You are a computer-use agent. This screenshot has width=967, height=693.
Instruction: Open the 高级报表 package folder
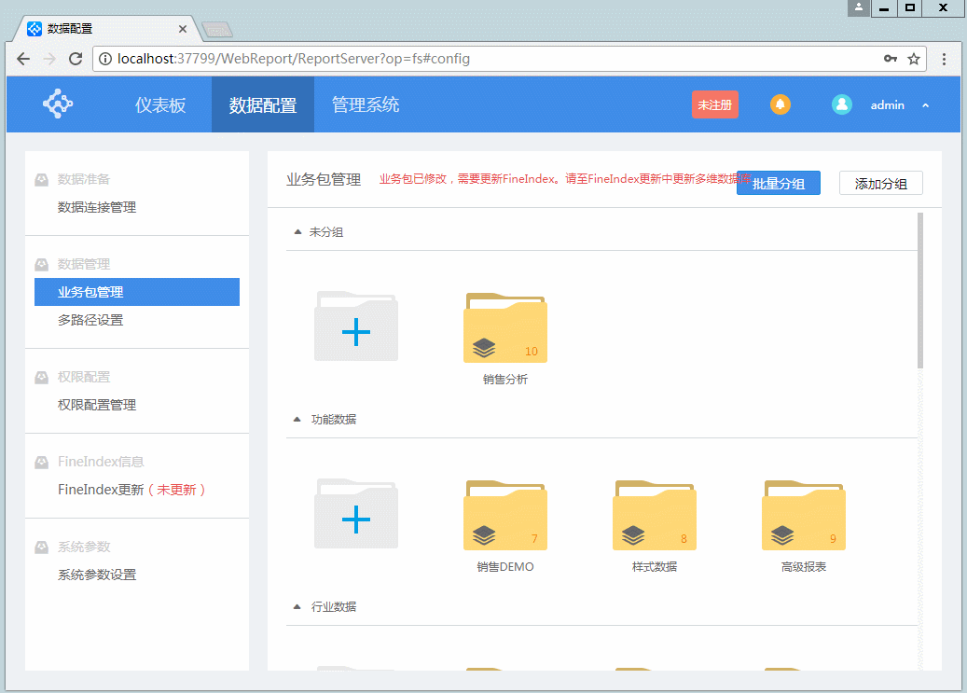(x=804, y=516)
